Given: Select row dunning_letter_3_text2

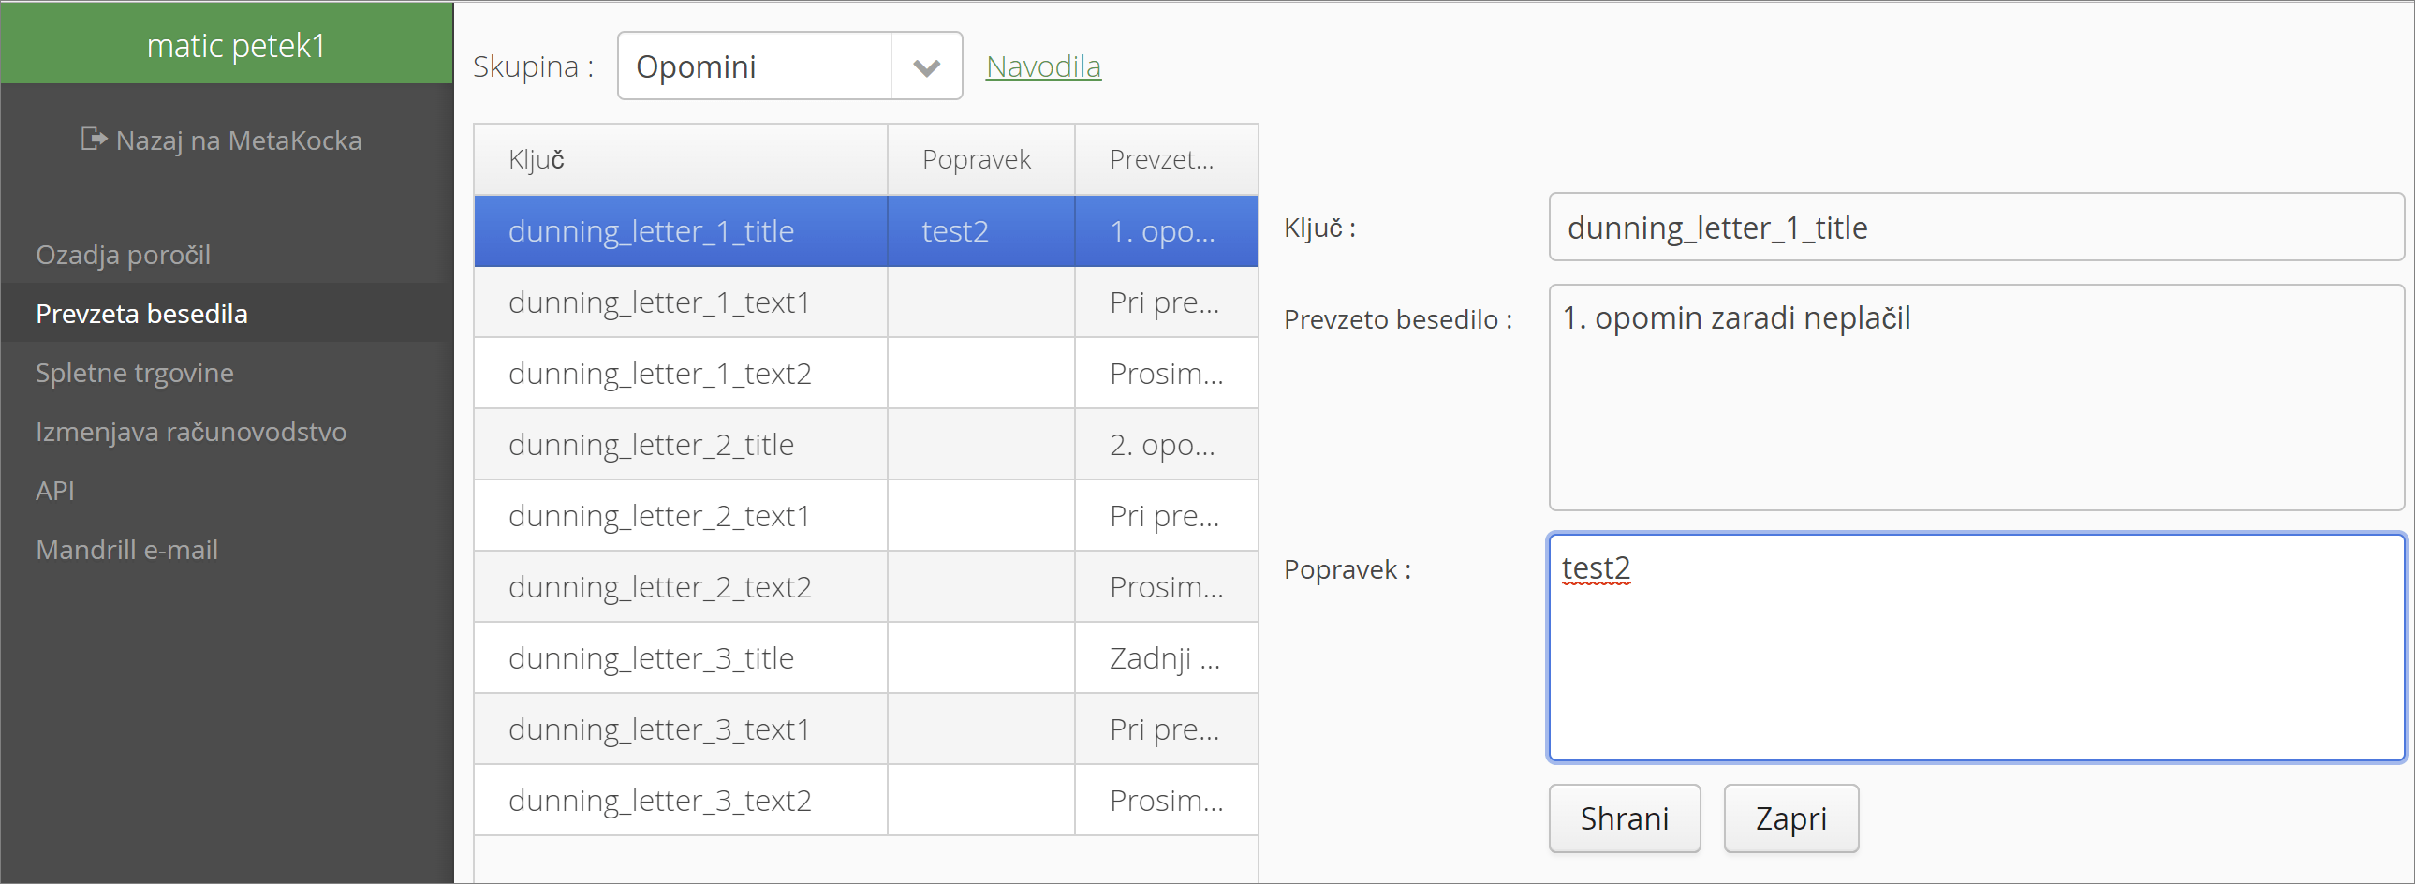Looking at the screenshot, I should tap(865, 801).
